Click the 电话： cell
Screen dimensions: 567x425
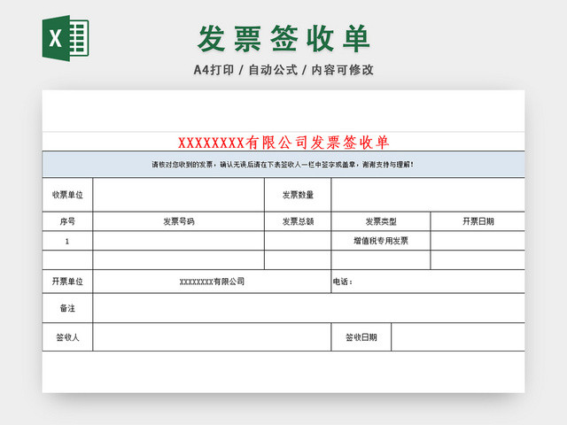click(x=428, y=282)
